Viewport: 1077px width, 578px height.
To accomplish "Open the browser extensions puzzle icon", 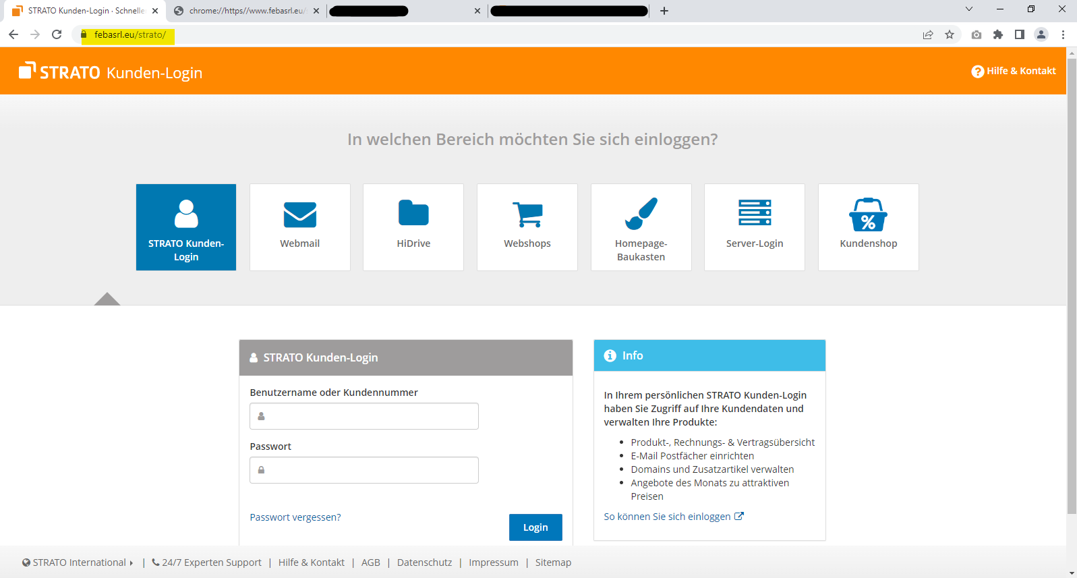I will point(998,34).
